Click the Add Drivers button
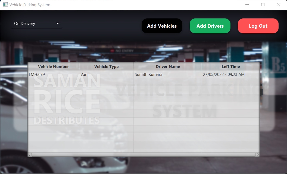 coord(210,26)
